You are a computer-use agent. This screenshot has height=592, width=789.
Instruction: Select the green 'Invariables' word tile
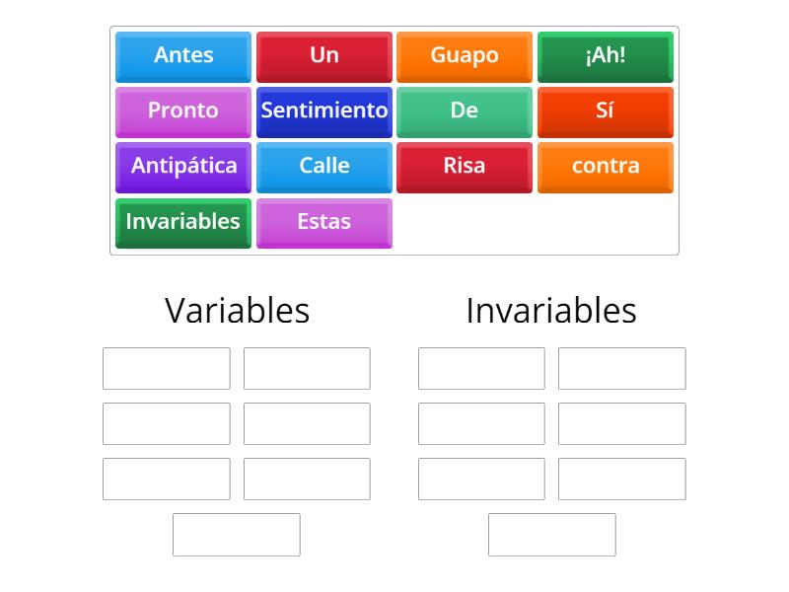(x=183, y=222)
